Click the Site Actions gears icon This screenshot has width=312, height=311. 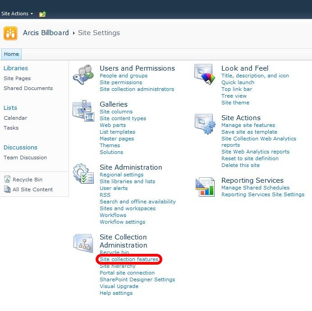[x=205, y=124]
